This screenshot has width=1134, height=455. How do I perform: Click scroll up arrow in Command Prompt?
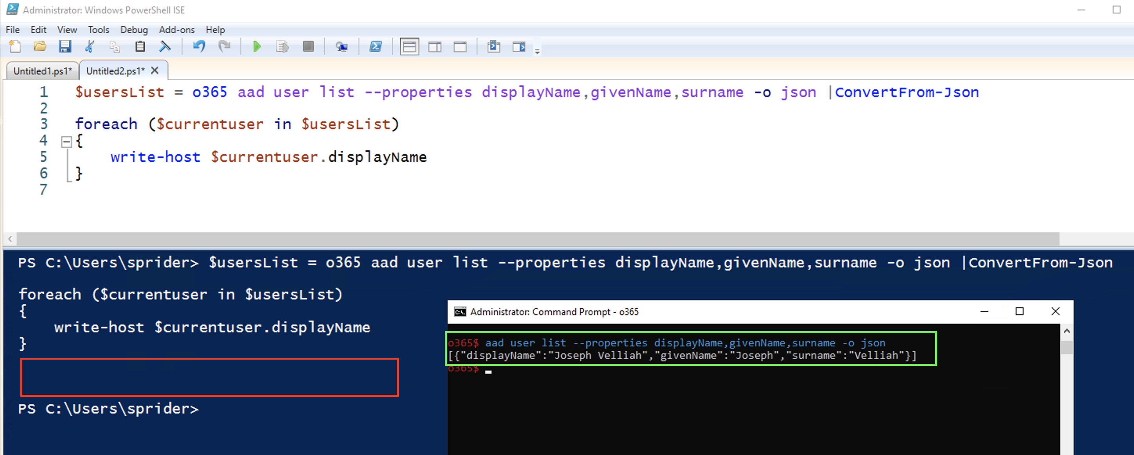[1067, 331]
